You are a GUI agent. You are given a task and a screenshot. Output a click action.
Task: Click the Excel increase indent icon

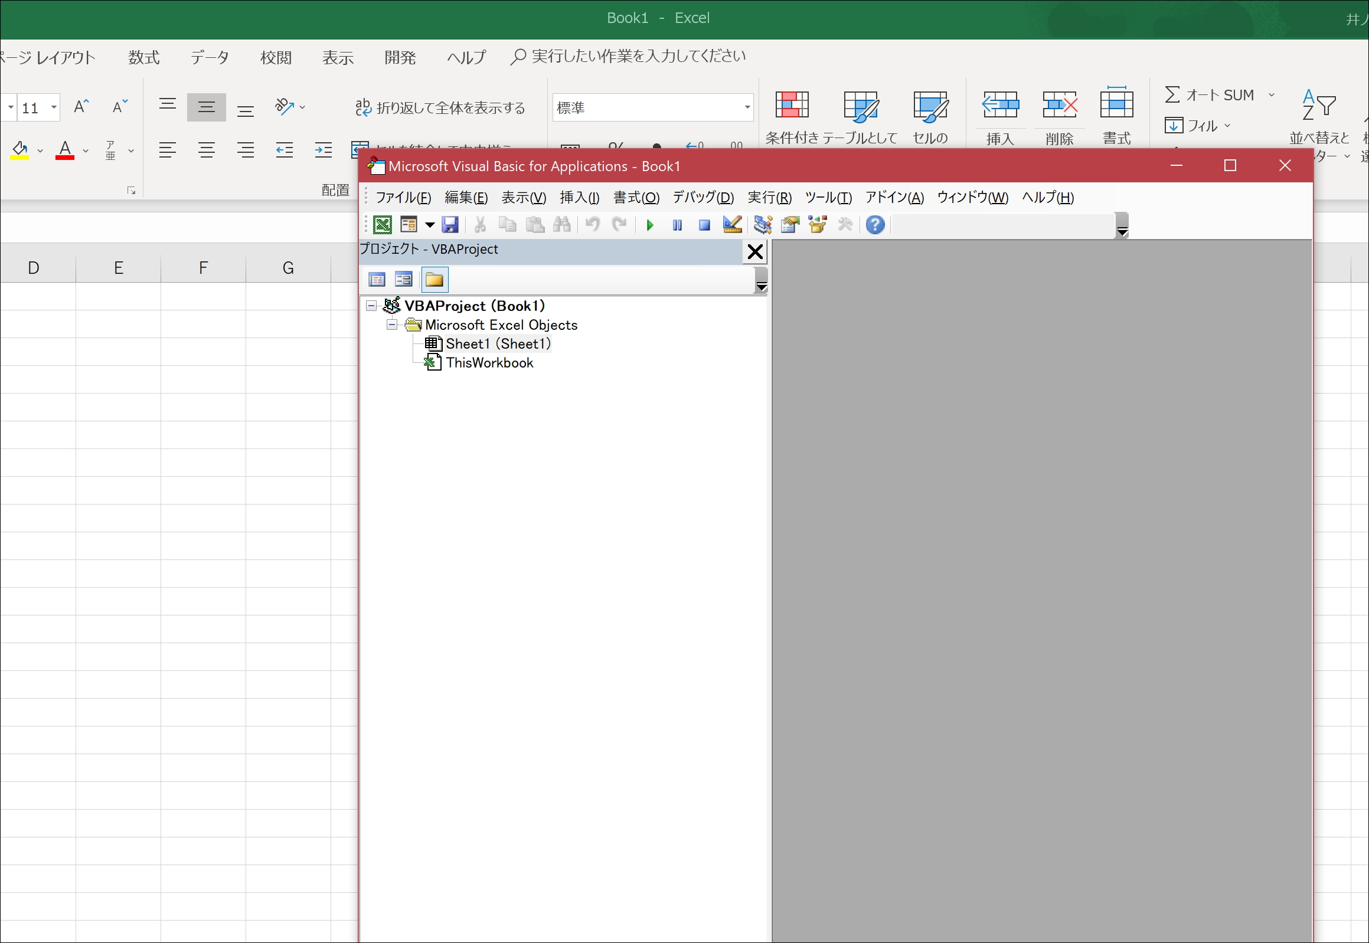pyautogui.click(x=324, y=150)
